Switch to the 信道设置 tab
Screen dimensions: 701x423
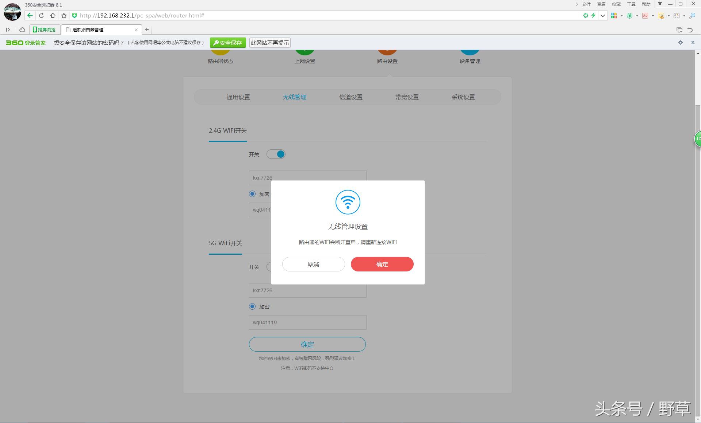pyautogui.click(x=350, y=97)
